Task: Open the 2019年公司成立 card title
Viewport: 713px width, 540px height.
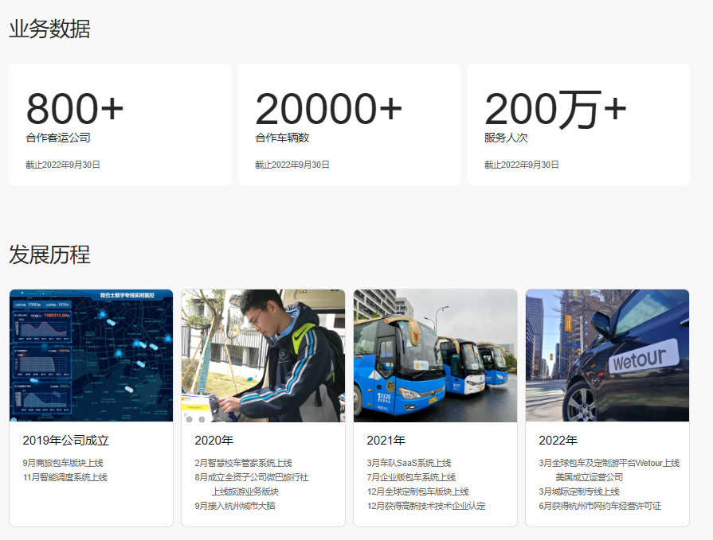Action: pos(65,441)
